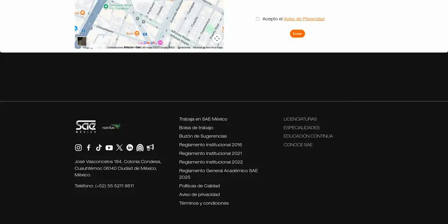448x224 pixels.
Task: Click the megaphone icon in footer
Action: (150, 147)
